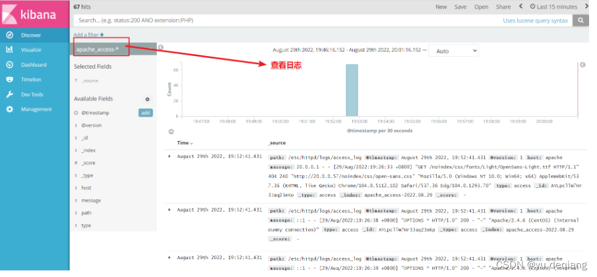The image size is (597, 277).
Task: Click the date range text above the chart
Action: pos(347,50)
